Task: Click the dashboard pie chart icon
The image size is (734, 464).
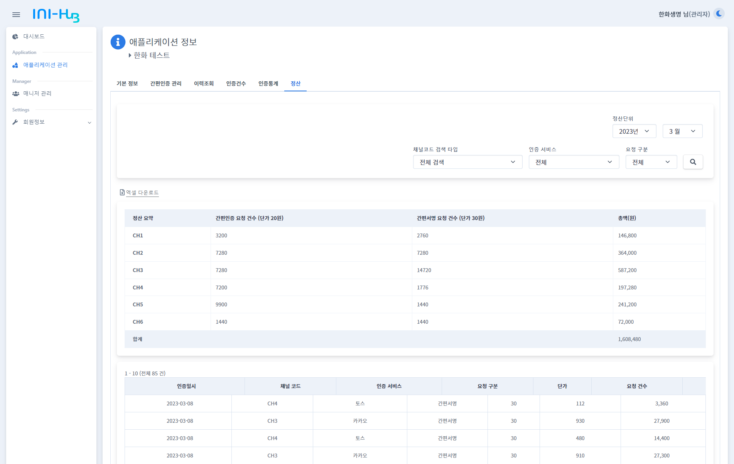Action: pos(15,37)
